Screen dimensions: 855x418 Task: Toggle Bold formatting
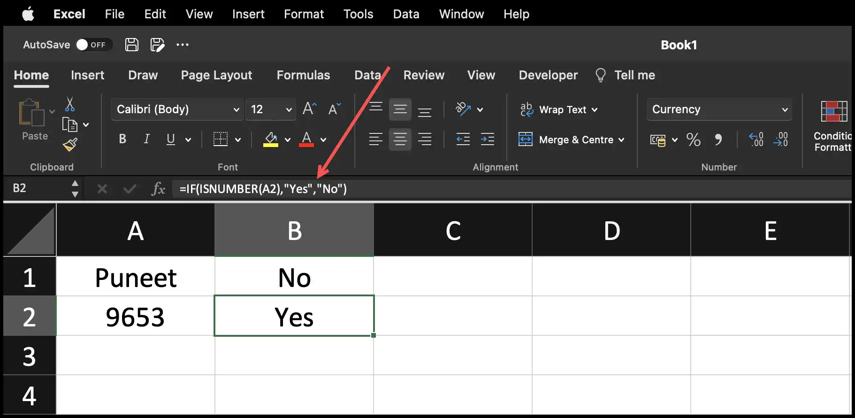(x=122, y=139)
